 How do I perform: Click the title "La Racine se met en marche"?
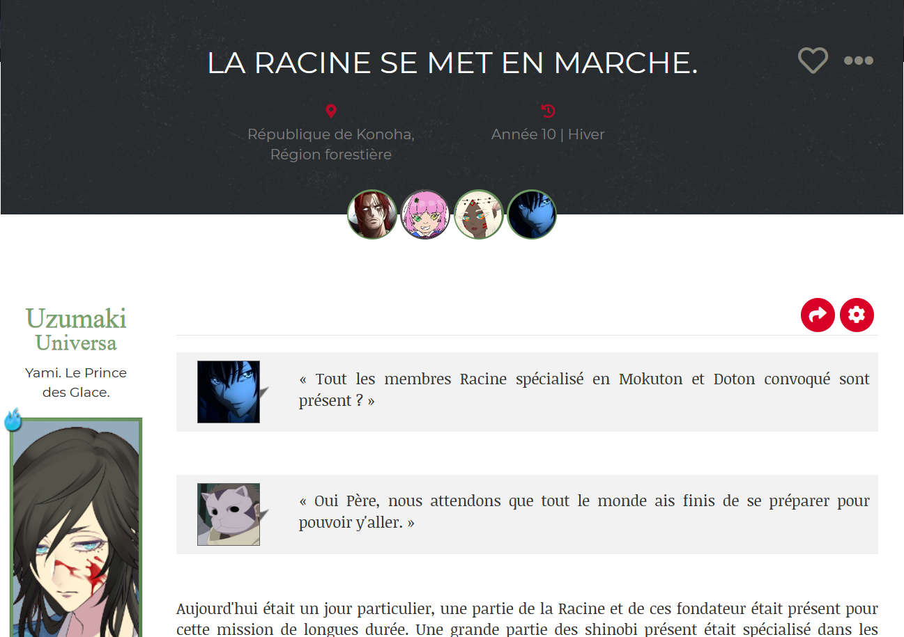coord(452,63)
